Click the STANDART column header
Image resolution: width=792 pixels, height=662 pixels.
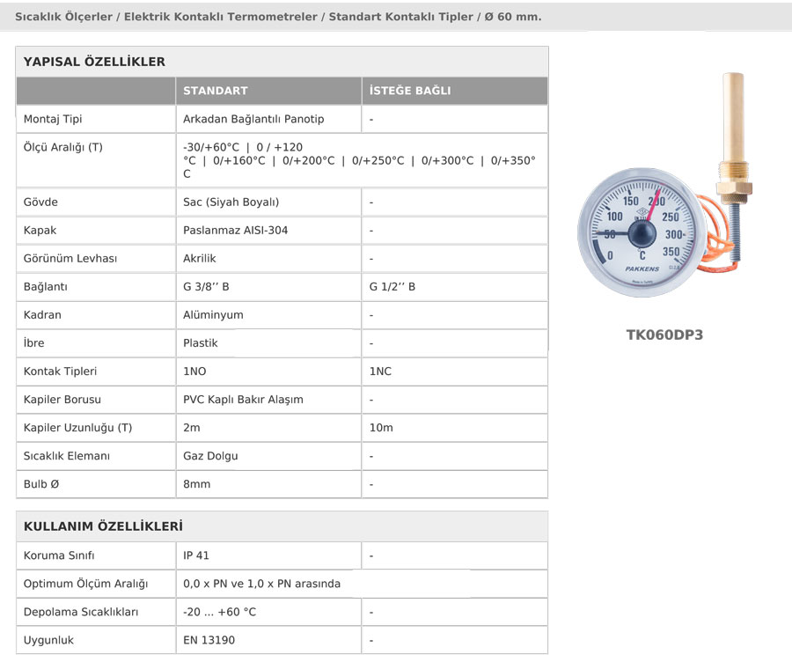pos(216,91)
